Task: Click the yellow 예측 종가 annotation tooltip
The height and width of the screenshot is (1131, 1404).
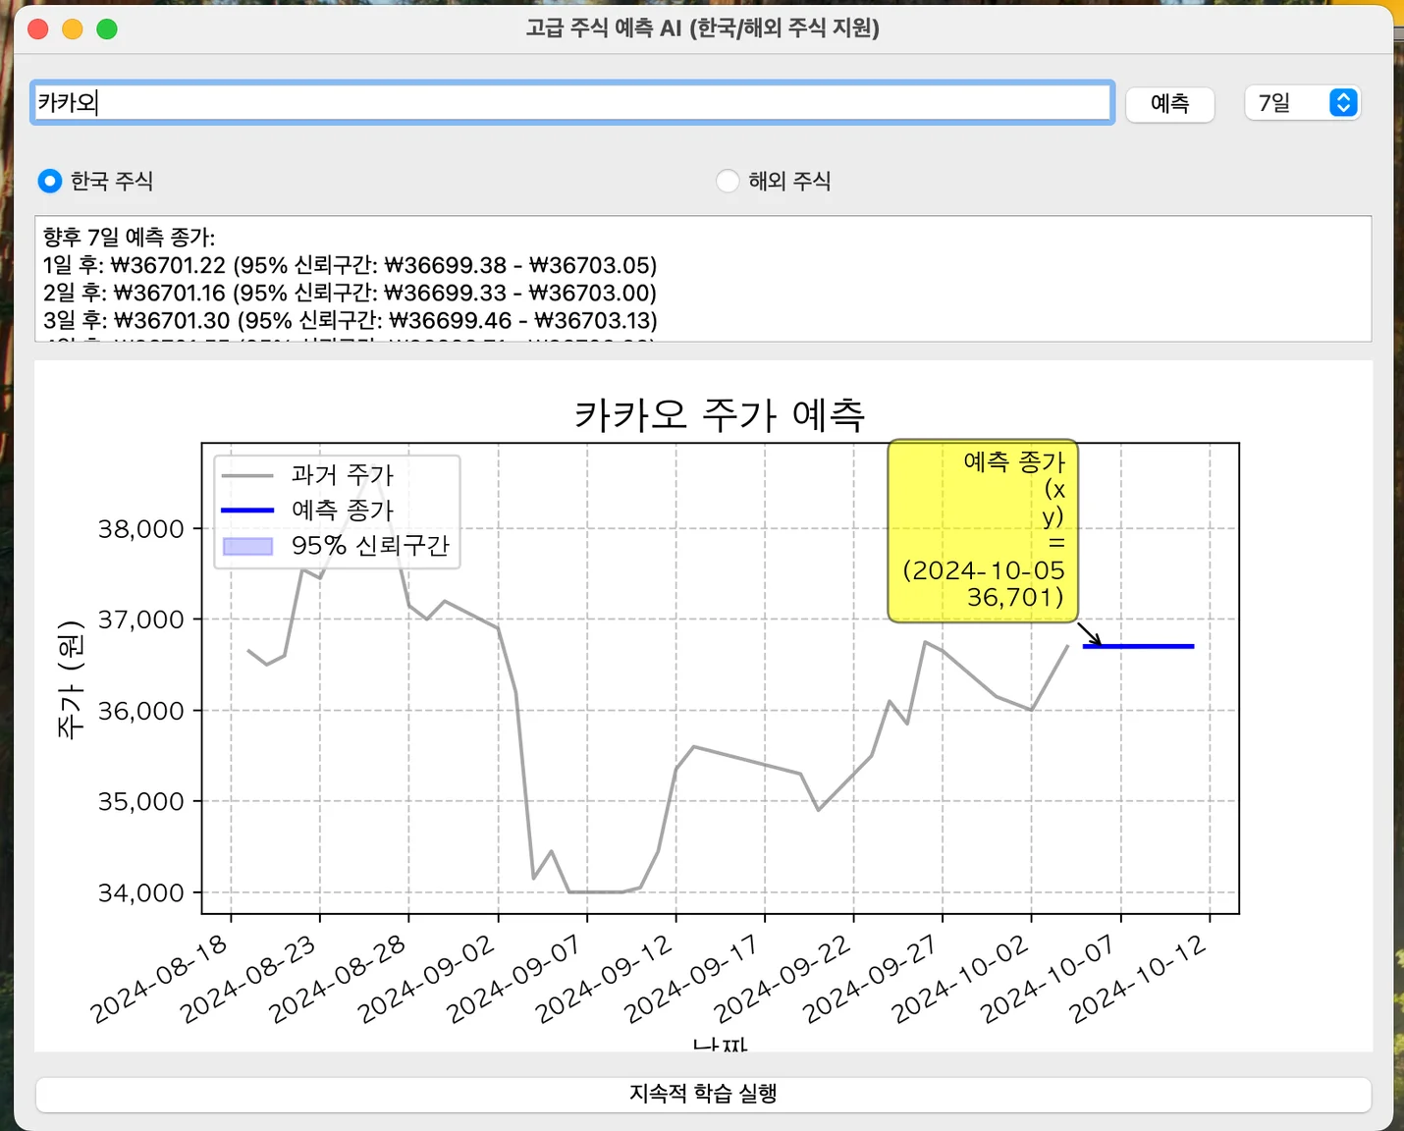Action: (x=983, y=530)
